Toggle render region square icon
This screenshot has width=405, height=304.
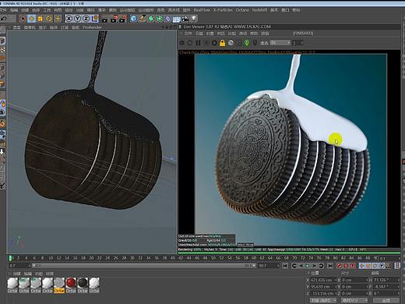[x=238, y=43]
